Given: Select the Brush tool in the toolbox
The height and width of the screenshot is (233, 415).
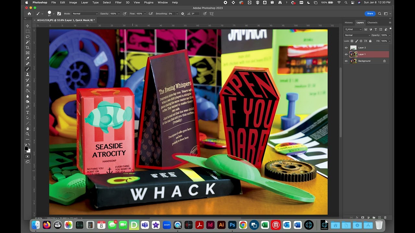Looking at the screenshot, I should 28,69.
